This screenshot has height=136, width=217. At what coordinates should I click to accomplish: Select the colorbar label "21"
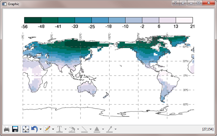click(192, 26)
